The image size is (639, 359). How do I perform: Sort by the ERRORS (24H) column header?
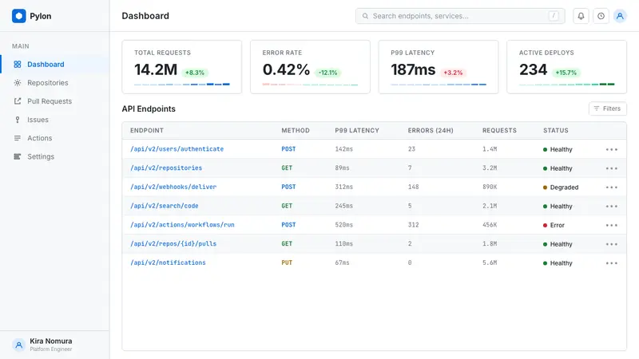pyautogui.click(x=431, y=131)
